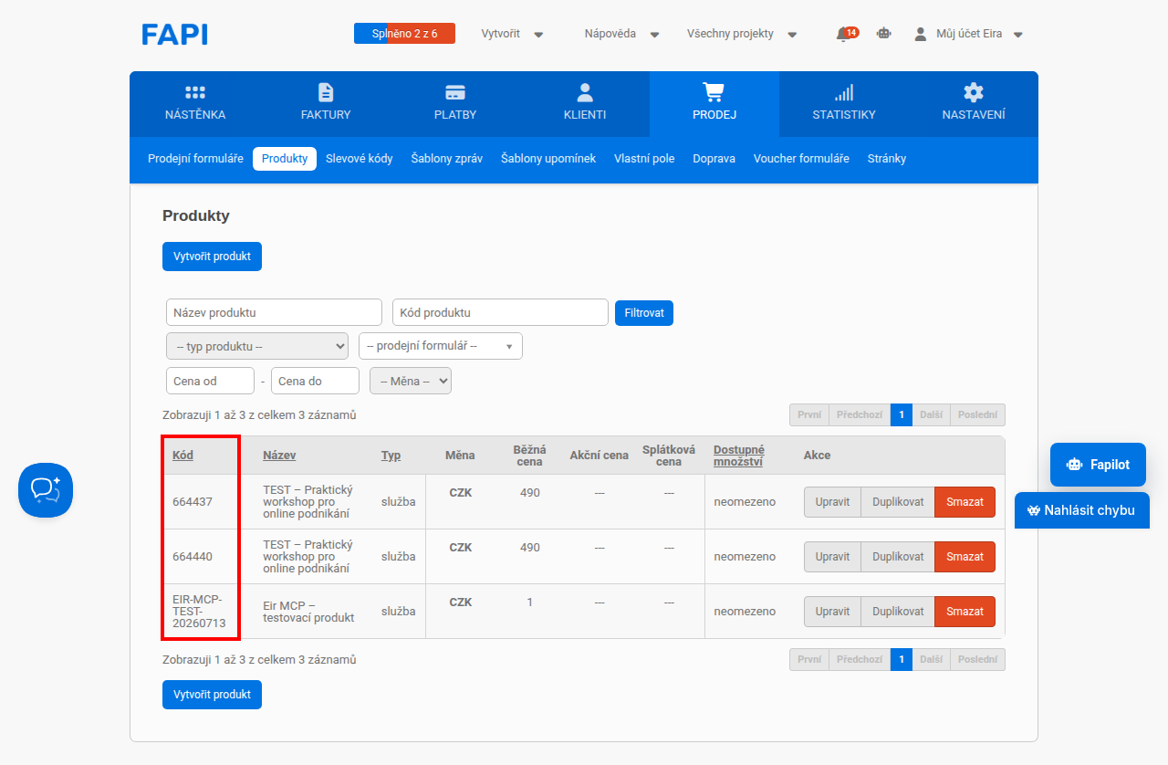Click the top Vytvořit produkt button
This screenshot has width=1168, height=765.
[x=212, y=257]
